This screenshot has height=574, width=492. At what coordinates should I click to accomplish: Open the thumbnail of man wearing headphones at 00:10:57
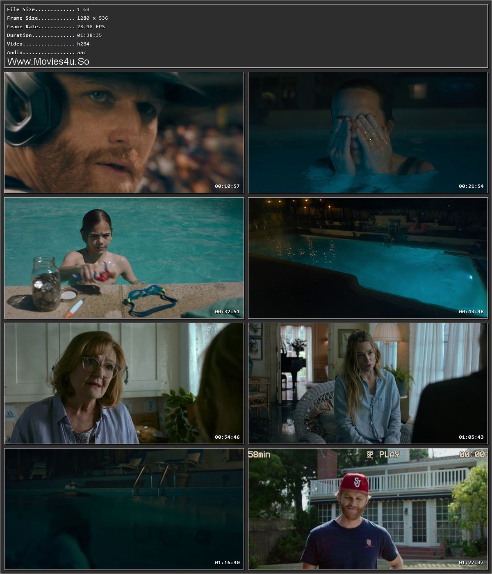click(123, 131)
